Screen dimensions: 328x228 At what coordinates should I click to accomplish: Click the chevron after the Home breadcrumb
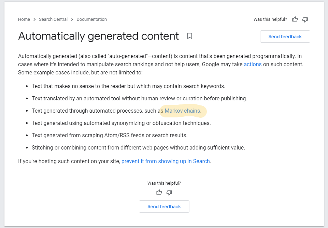(x=34, y=19)
